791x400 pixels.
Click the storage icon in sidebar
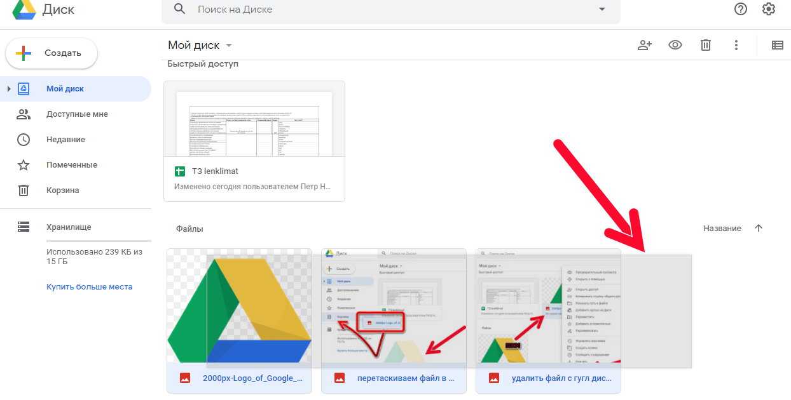click(24, 227)
